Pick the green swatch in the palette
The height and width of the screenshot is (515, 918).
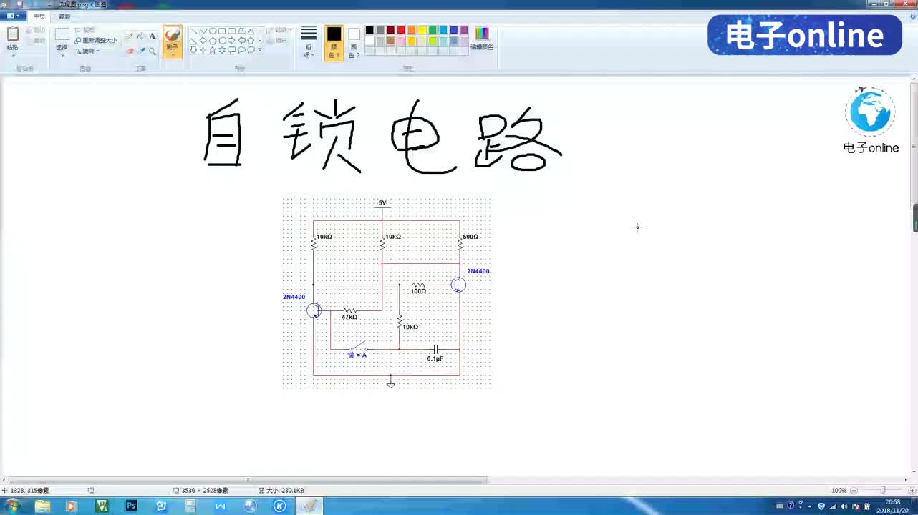(x=433, y=31)
